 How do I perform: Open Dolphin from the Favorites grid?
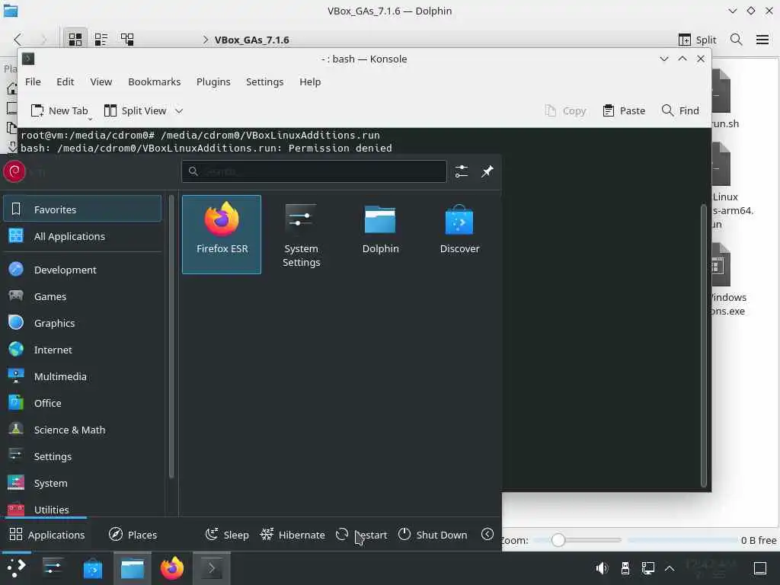(x=381, y=234)
